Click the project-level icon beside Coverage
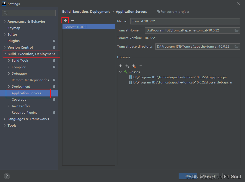The width and height of the screenshot is (245, 182). pyautogui.click(x=54, y=99)
